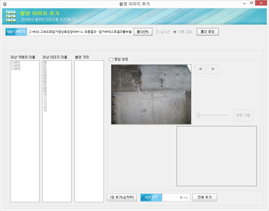Select image 12 in the image list
Image resolution: width=269 pixels, height=211 pixels.
click(x=45, y=101)
